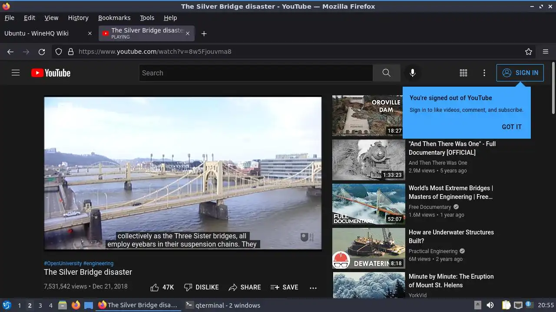Click the YouTube Search field
Image resolution: width=556 pixels, height=312 pixels.
click(x=256, y=73)
